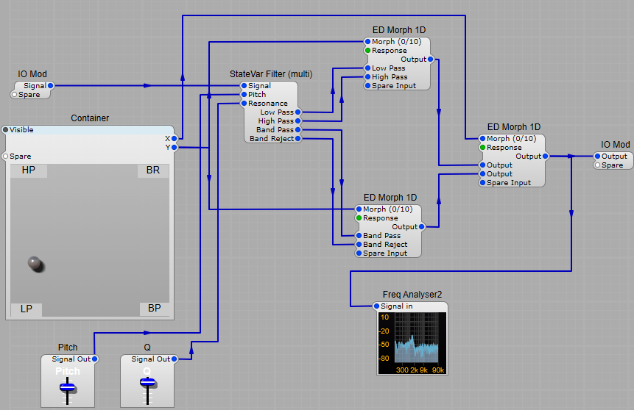
Task: Click the LP corner label in Container
Action: (x=26, y=309)
